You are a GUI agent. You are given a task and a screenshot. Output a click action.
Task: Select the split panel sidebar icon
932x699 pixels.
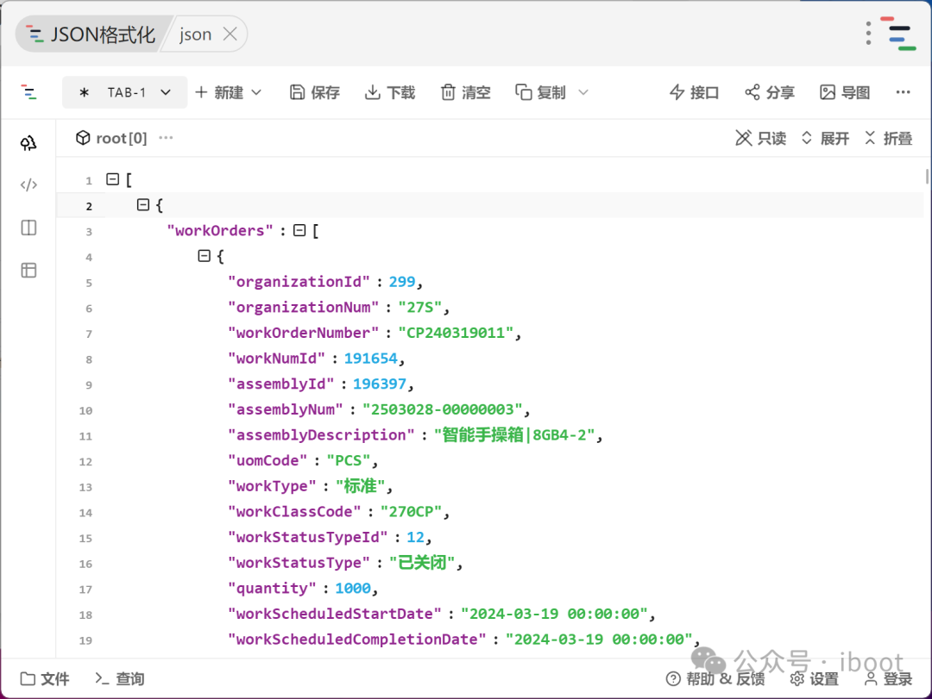tap(28, 228)
